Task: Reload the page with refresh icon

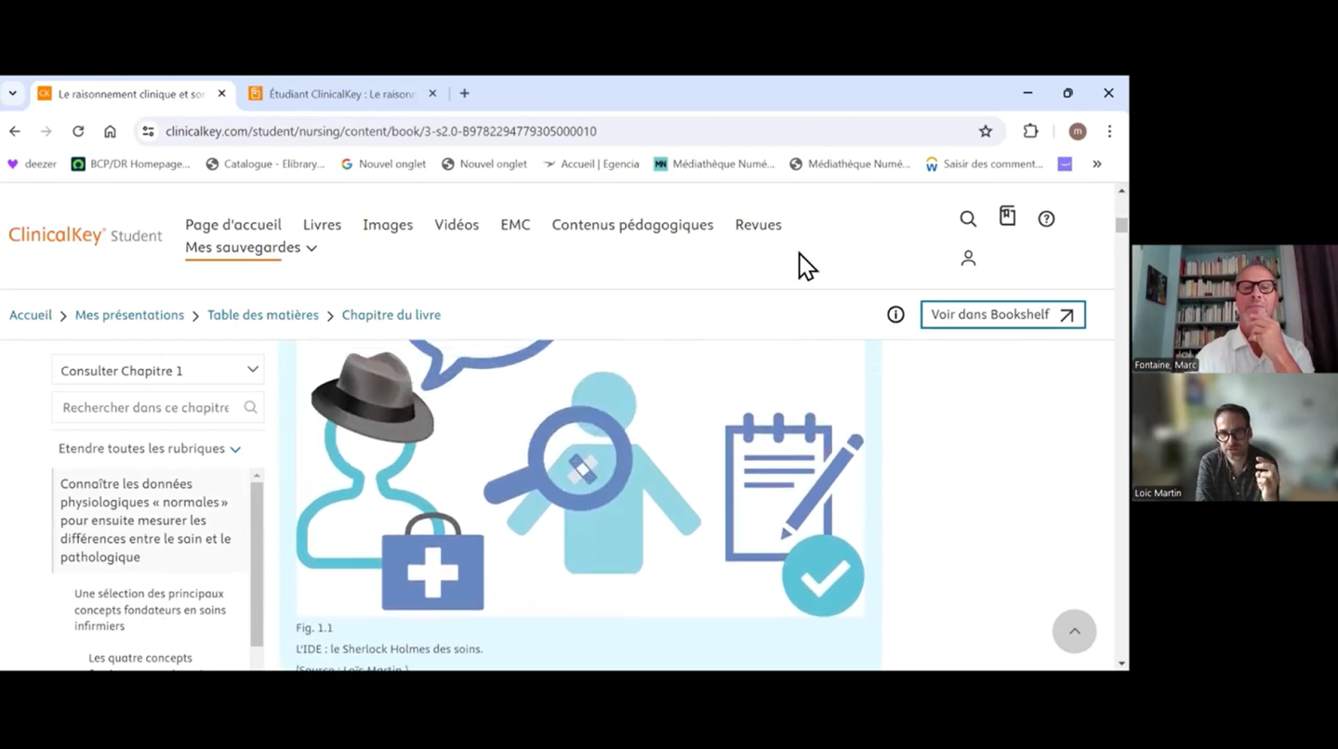Action: (x=78, y=131)
